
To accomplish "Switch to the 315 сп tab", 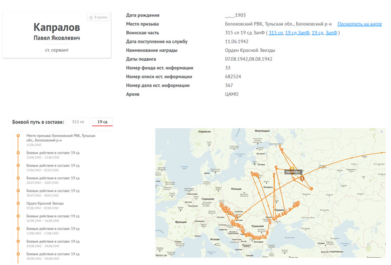I will click(x=81, y=122).
